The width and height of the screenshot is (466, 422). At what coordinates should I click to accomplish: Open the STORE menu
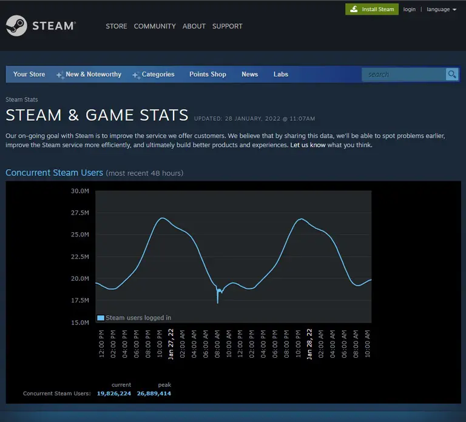pos(116,26)
